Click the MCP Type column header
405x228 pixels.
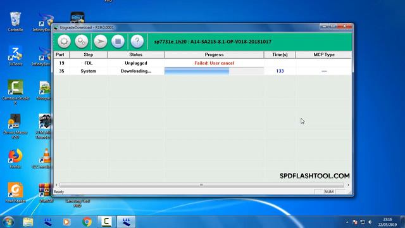point(324,54)
